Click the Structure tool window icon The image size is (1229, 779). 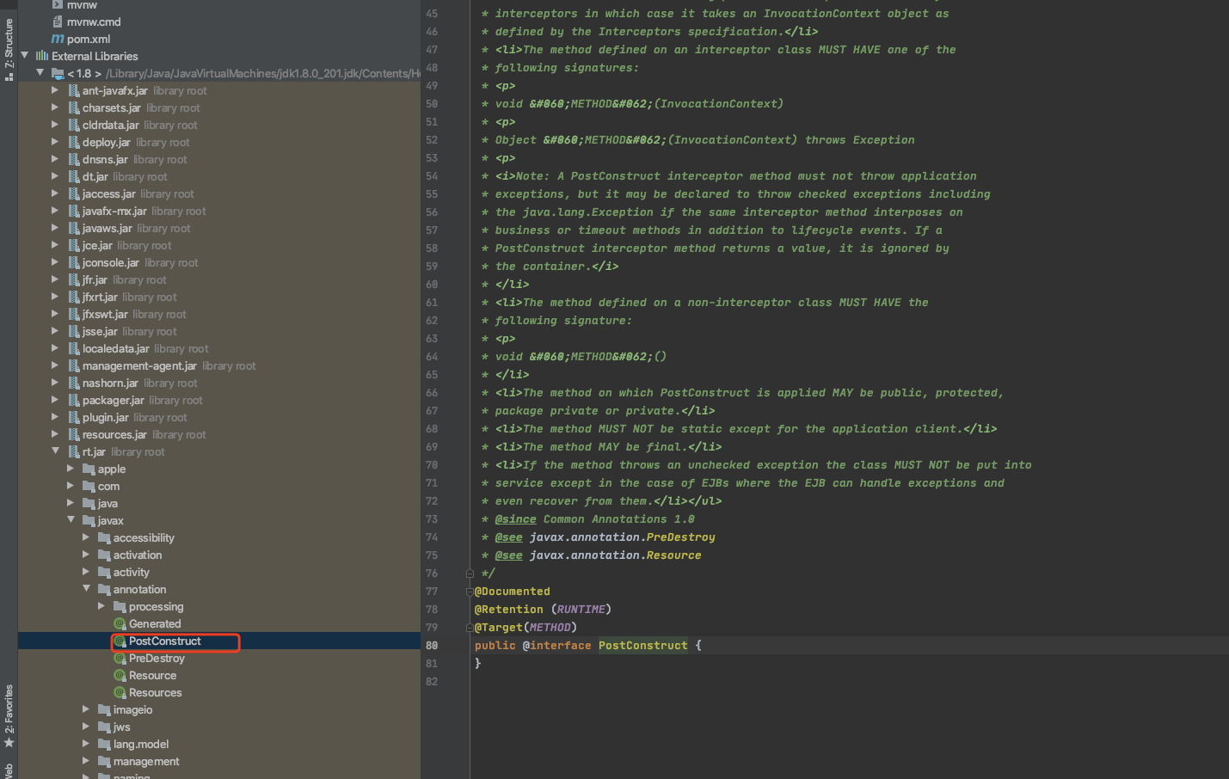[x=9, y=76]
